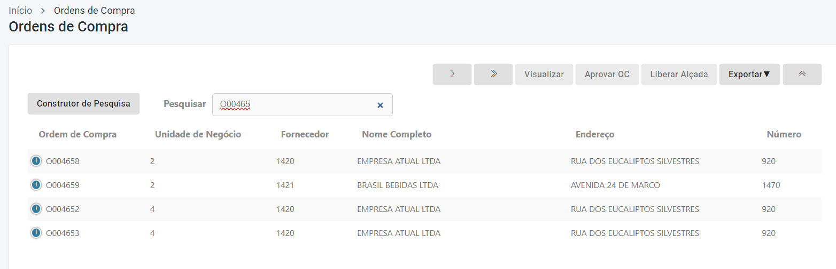Open the Construtor de Pesquisa
The width and height of the screenshot is (836, 269).
tap(83, 103)
